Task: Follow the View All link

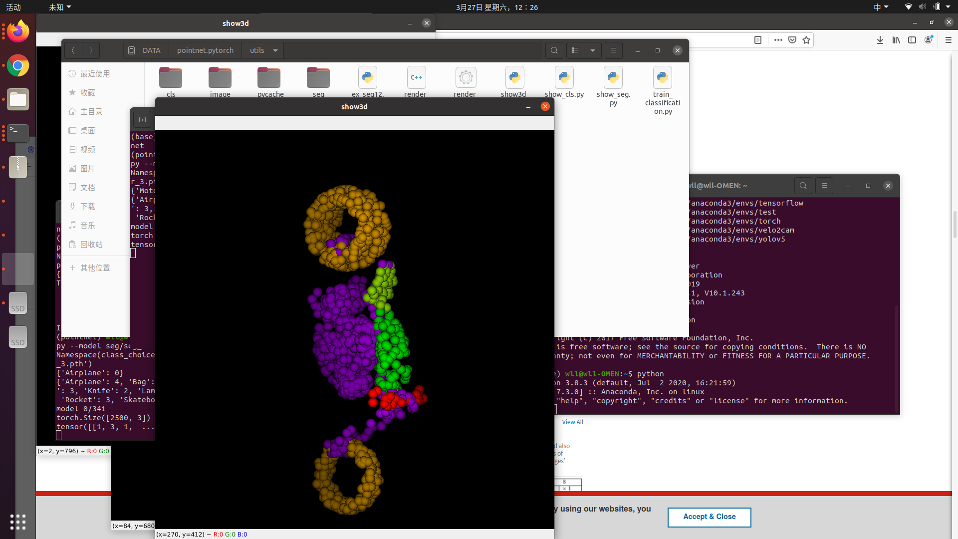Action: (572, 422)
